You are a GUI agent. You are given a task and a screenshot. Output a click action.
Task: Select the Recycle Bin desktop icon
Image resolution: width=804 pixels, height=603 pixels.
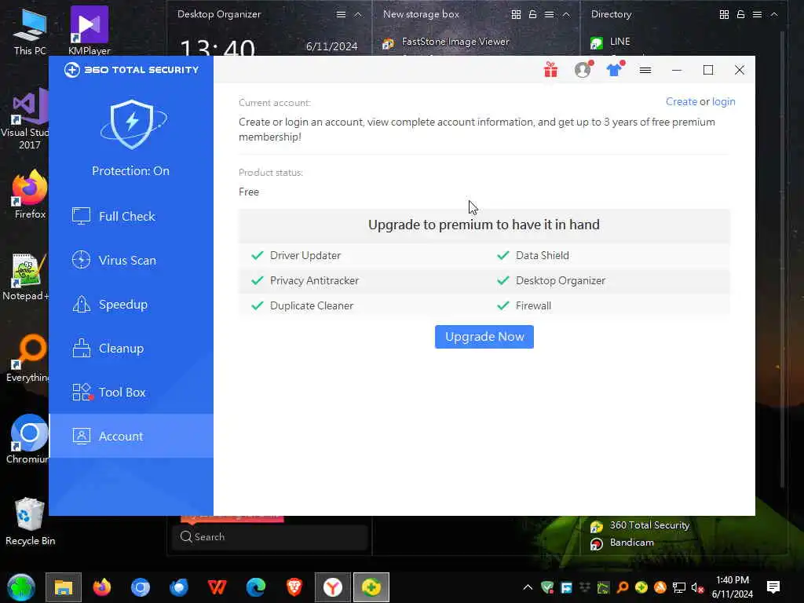pos(31,522)
